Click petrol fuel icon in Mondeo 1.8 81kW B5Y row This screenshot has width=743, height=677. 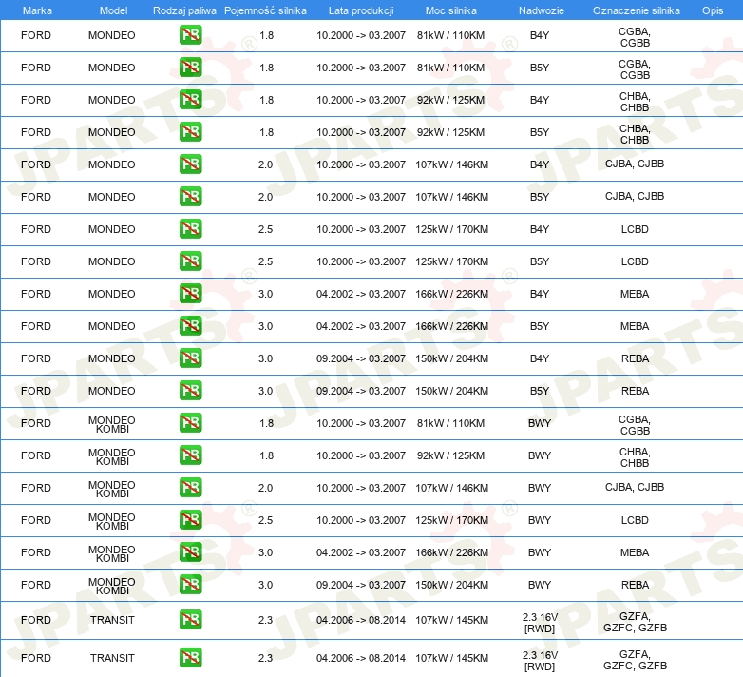[x=190, y=68]
